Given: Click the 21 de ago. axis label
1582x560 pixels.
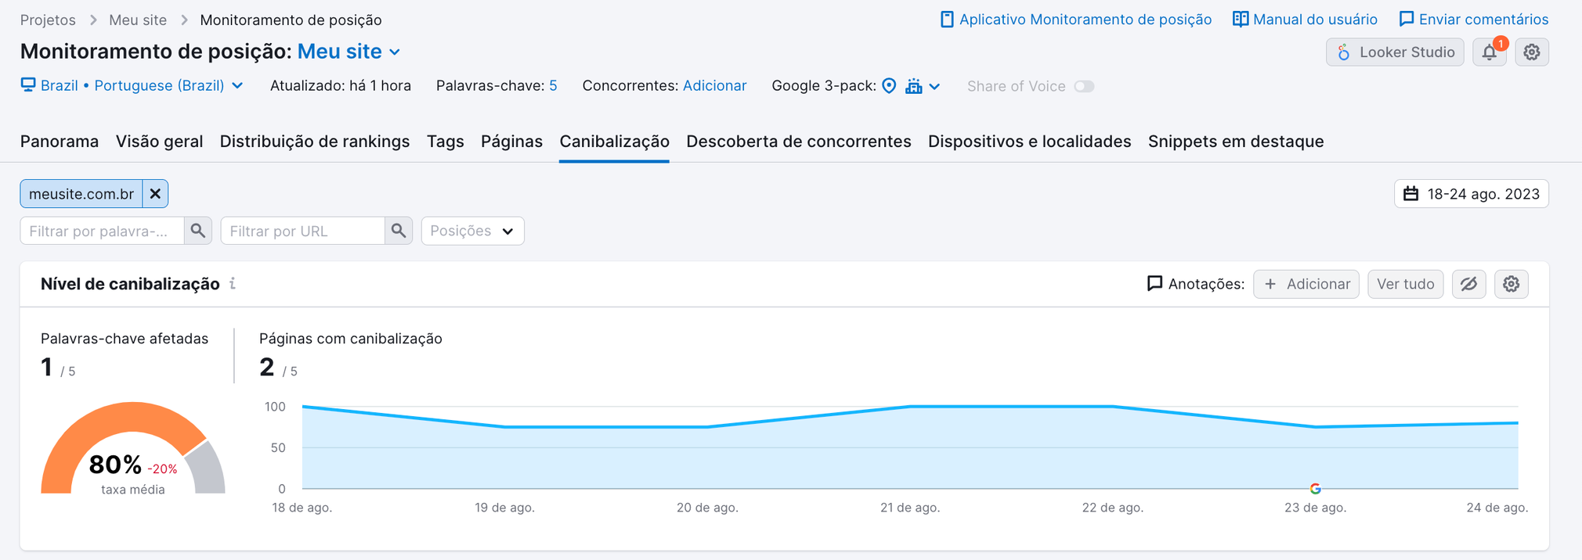Looking at the screenshot, I should (910, 508).
